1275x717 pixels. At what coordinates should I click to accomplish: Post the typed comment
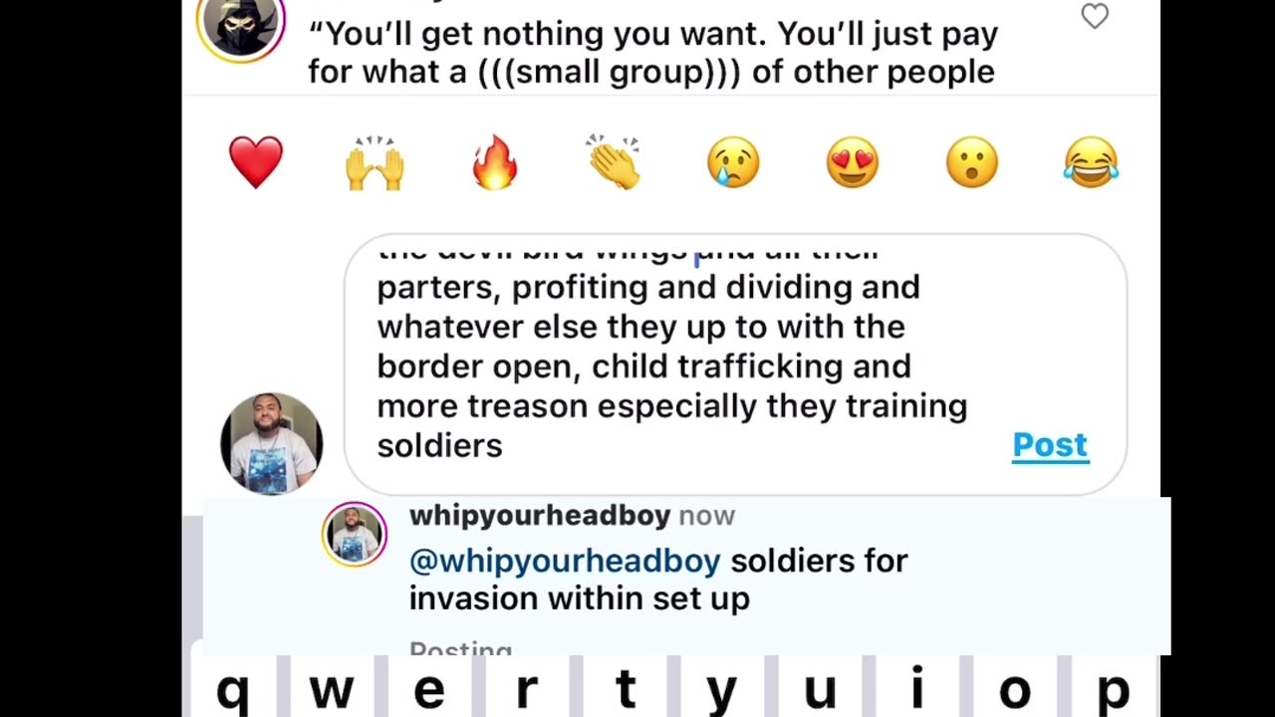point(1050,445)
